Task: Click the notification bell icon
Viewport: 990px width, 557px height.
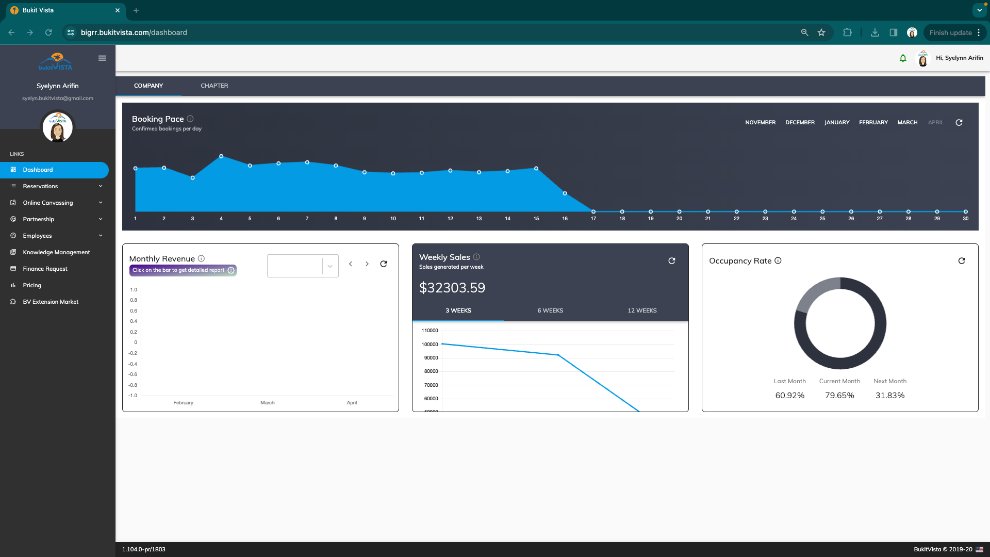Action: 903,58
